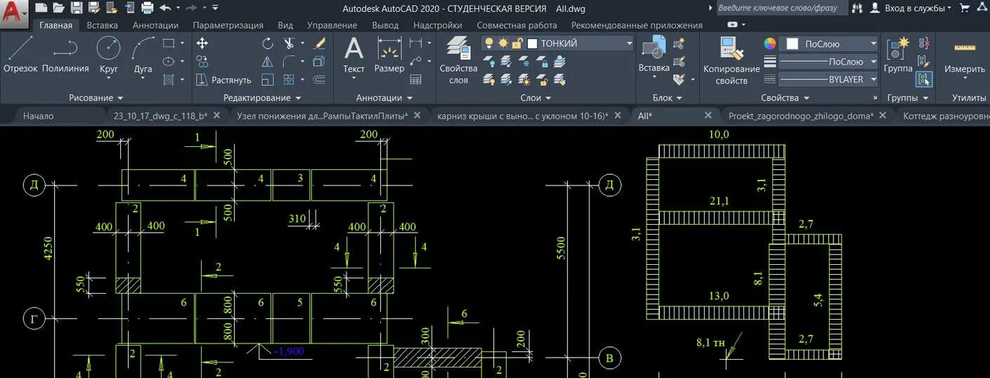
Task: Switch to the Параметризация ribbon tab
Action: (x=228, y=25)
